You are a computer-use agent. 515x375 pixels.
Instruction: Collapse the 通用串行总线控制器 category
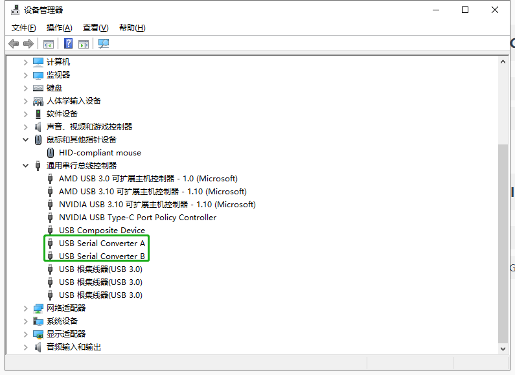26,166
